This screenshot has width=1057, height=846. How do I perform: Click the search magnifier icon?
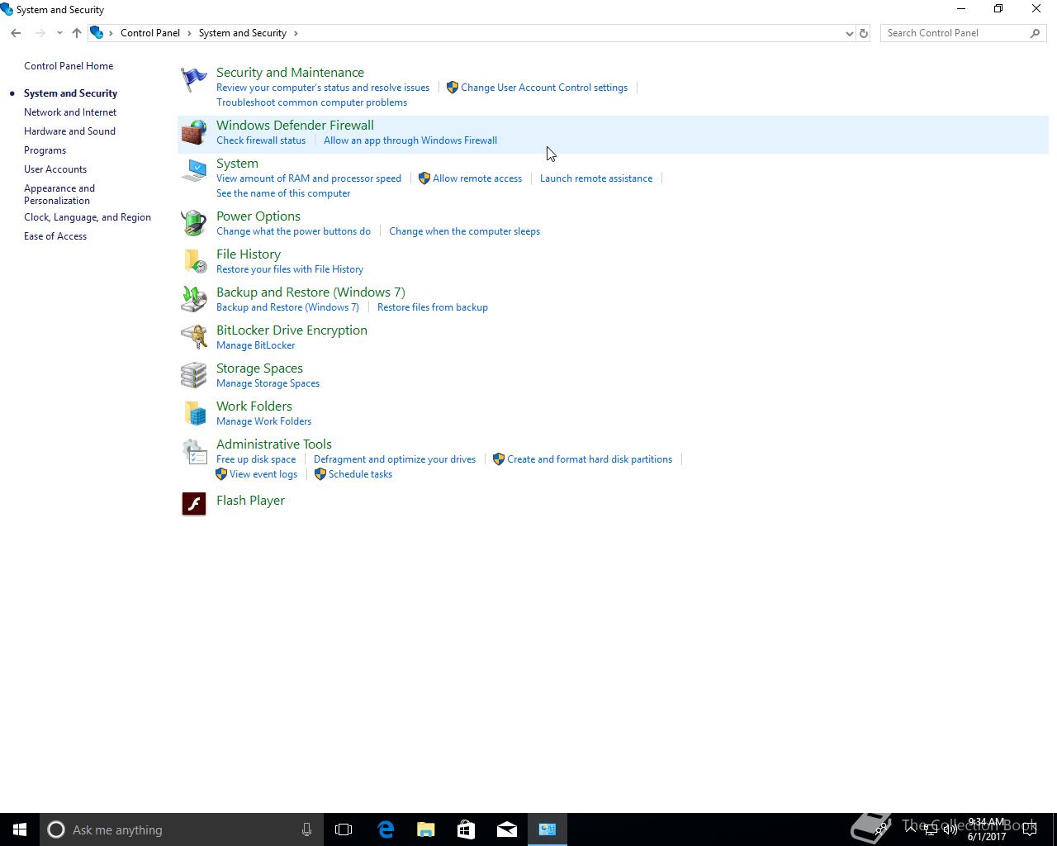[1035, 33]
